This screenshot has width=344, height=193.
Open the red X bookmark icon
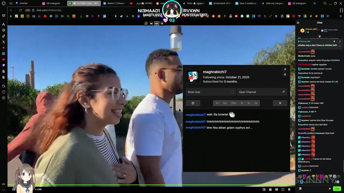coord(98,16)
